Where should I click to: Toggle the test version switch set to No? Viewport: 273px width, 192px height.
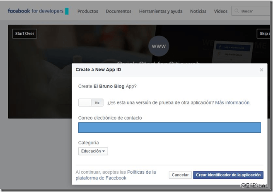coord(91,102)
